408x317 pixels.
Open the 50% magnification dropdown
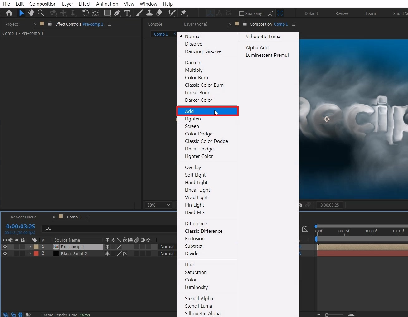pyautogui.click(x=158, y=205)
